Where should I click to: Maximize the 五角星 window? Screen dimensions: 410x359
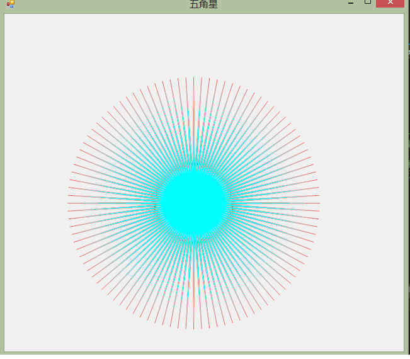point(368,3)
